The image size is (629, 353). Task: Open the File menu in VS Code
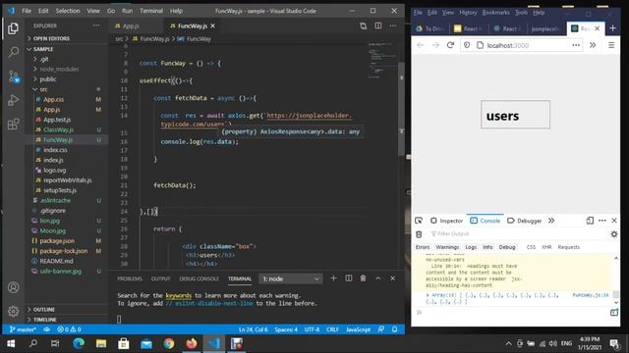coord(27,11)
